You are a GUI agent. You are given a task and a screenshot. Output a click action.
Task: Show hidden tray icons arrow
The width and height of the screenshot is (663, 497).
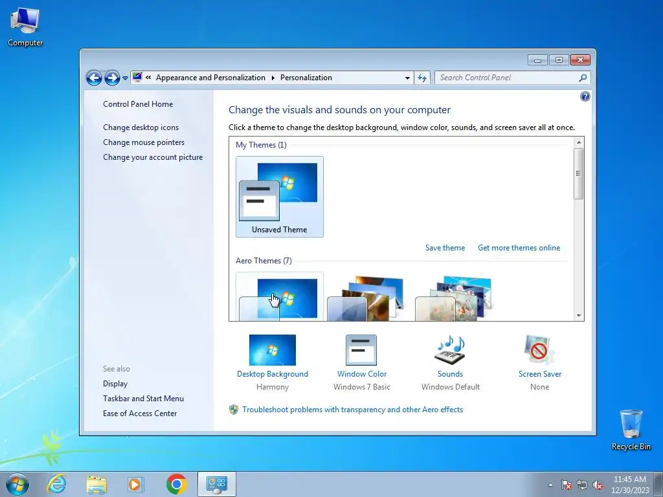550,485
